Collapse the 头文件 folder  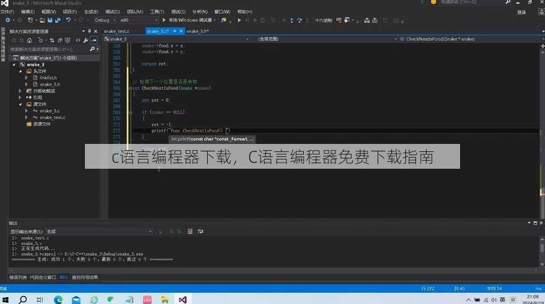tap(20, 71)
